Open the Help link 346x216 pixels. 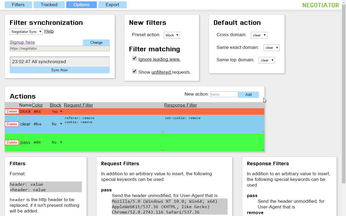pos(49,31)
